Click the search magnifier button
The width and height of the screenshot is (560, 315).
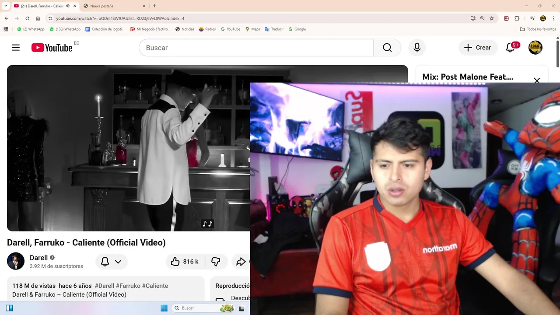point(387,48)
